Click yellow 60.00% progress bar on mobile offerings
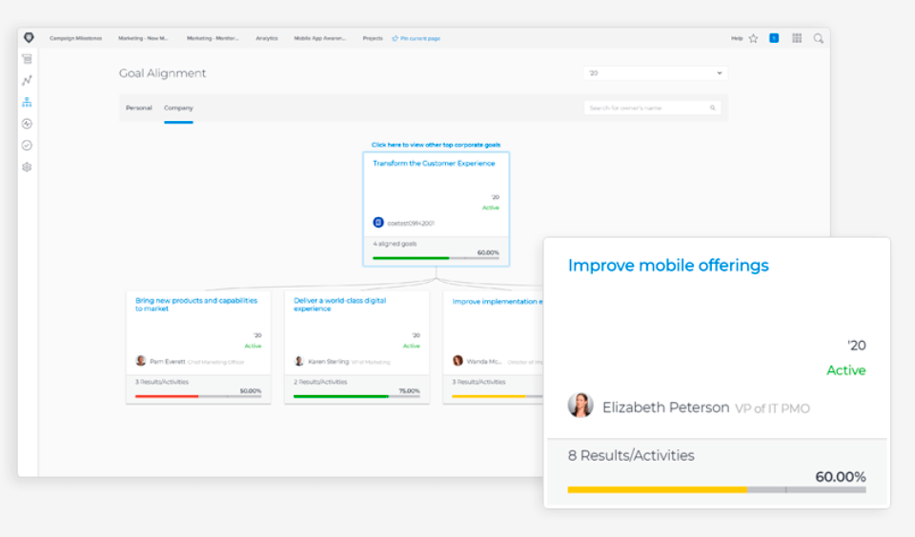The width and height of the screenshot is (915, 537). tap(717, 489)
